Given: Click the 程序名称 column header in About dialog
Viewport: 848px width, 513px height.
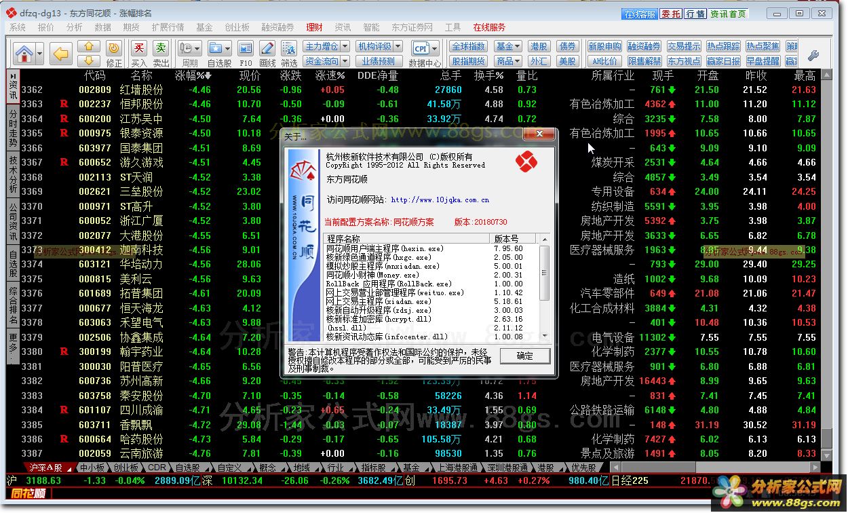Looking at the screenshot, I should (x=408, y=239).
